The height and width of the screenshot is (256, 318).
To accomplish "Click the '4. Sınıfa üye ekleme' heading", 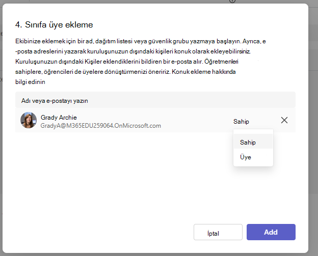I will (x=54, y=25).
